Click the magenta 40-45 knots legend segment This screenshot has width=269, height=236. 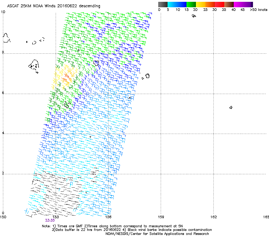pos(238,4)
